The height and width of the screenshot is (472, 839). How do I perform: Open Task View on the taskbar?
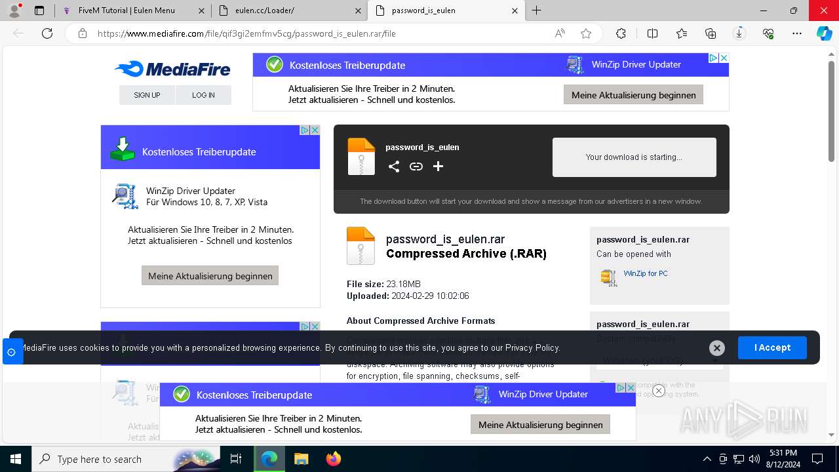pyautogui.click(x=236, y=459)
